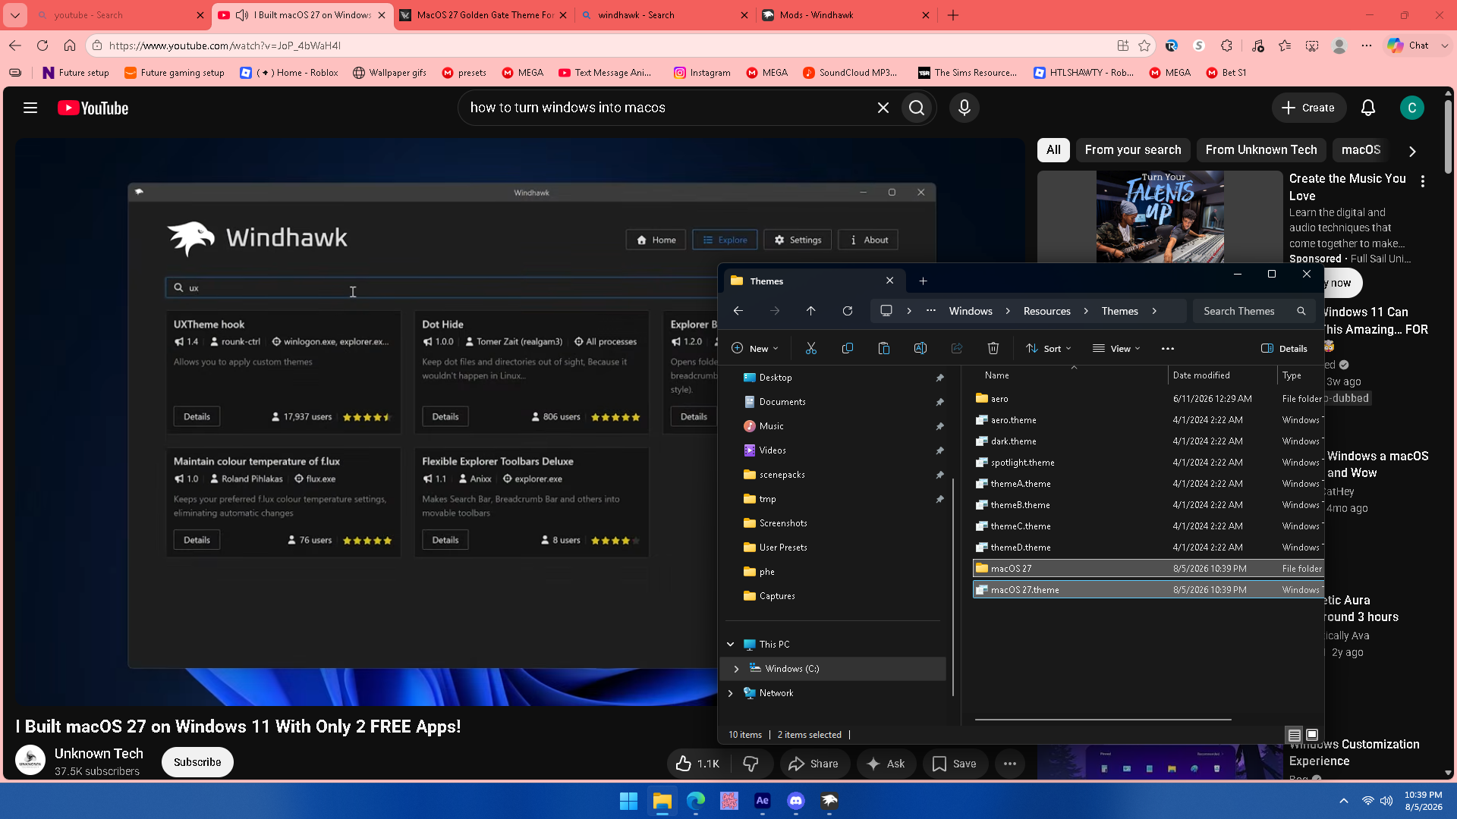Toggle the Details pane in Explorer
This screenshot has width=1457, height=819.
[1284, 349]
